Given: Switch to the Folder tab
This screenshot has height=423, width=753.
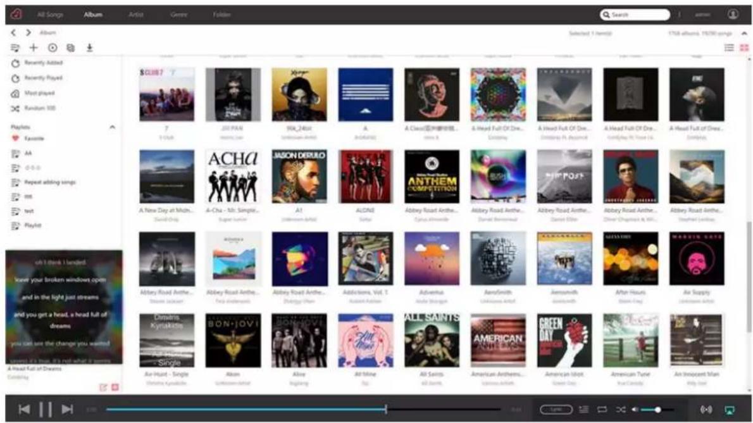Looking at the screenshot, I should click(222, 15).
